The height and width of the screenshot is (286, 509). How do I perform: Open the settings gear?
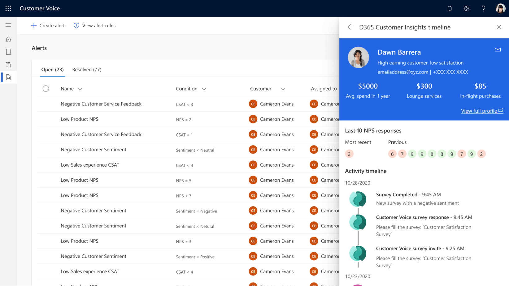(467, 8)
